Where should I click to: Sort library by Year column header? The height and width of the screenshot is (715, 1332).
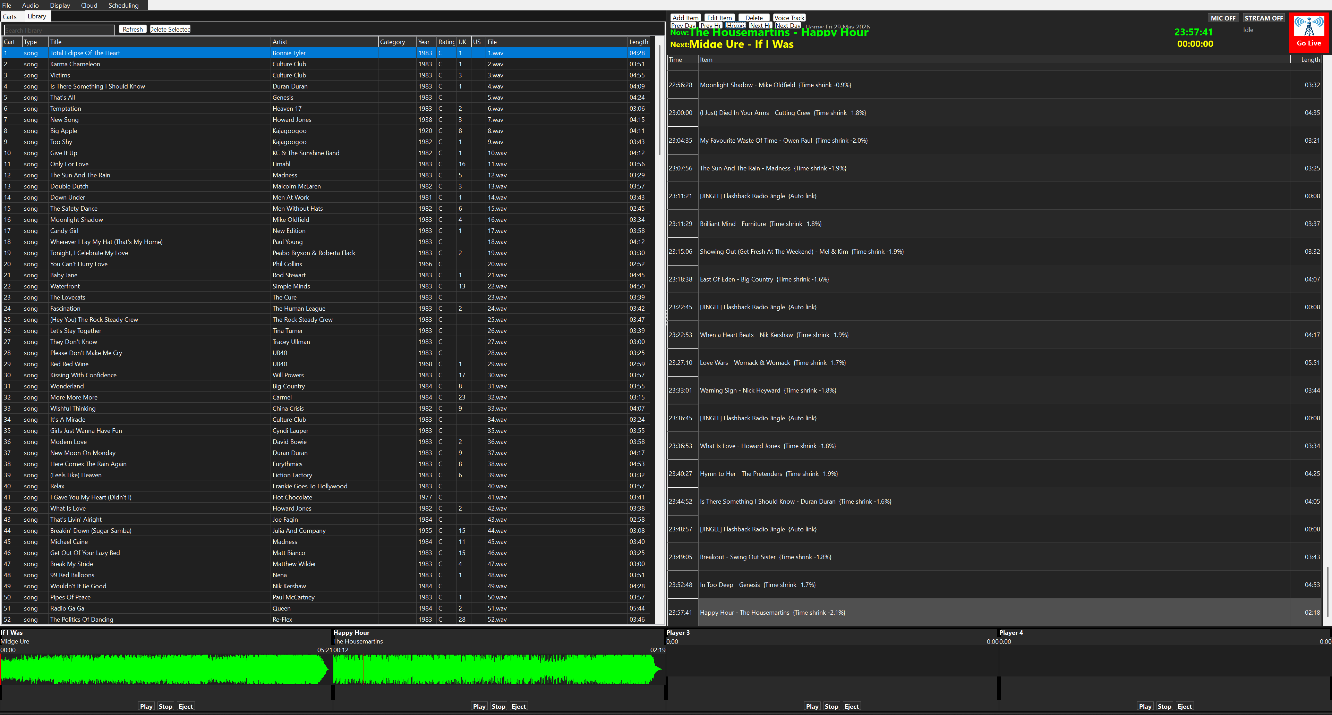(x=427, y=42)
